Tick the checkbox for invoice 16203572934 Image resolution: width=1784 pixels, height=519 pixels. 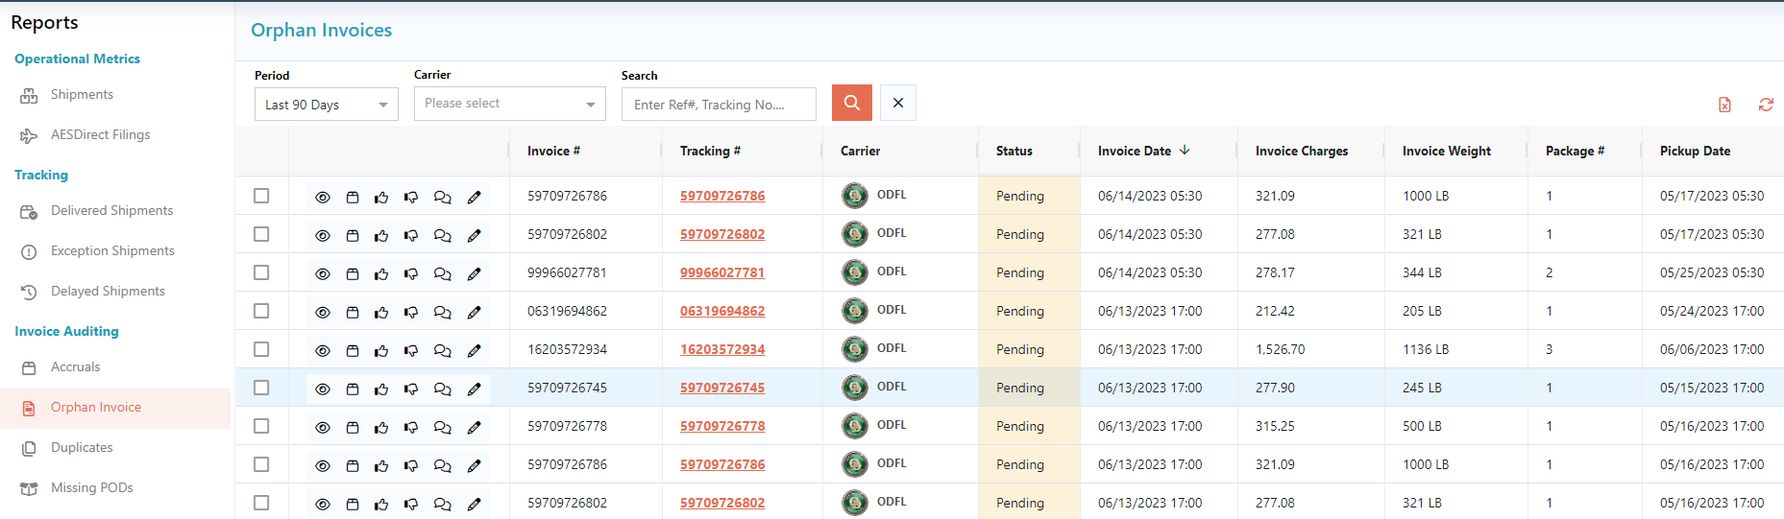(261, 349)
